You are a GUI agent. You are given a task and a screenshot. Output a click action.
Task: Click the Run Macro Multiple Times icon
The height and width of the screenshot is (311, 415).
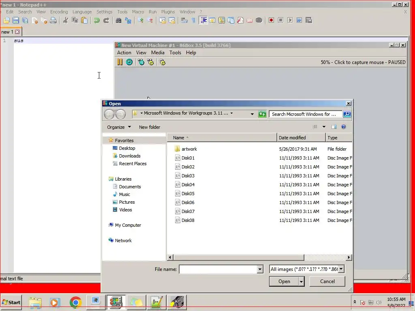point(299,20)
